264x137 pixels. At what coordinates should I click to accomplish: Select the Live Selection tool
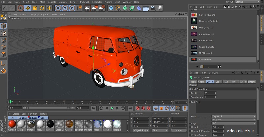pos(20,8)
